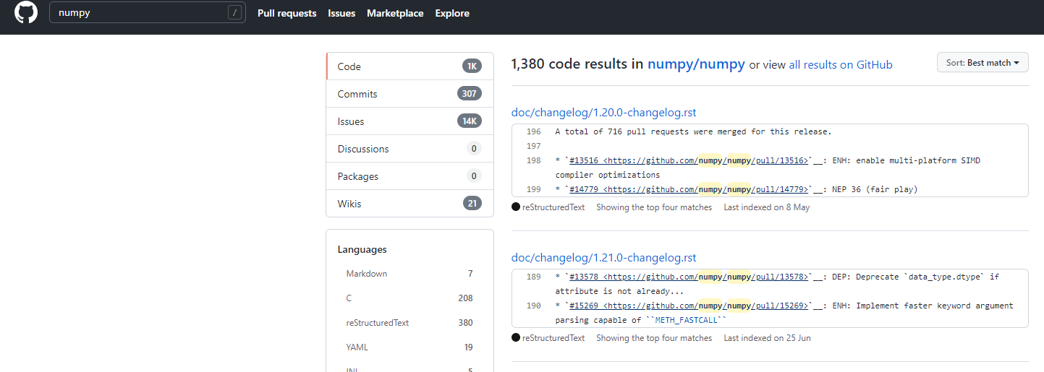Click the black language dot of 1.20.0 result
1044x372 pixels.
pos(516,207)
